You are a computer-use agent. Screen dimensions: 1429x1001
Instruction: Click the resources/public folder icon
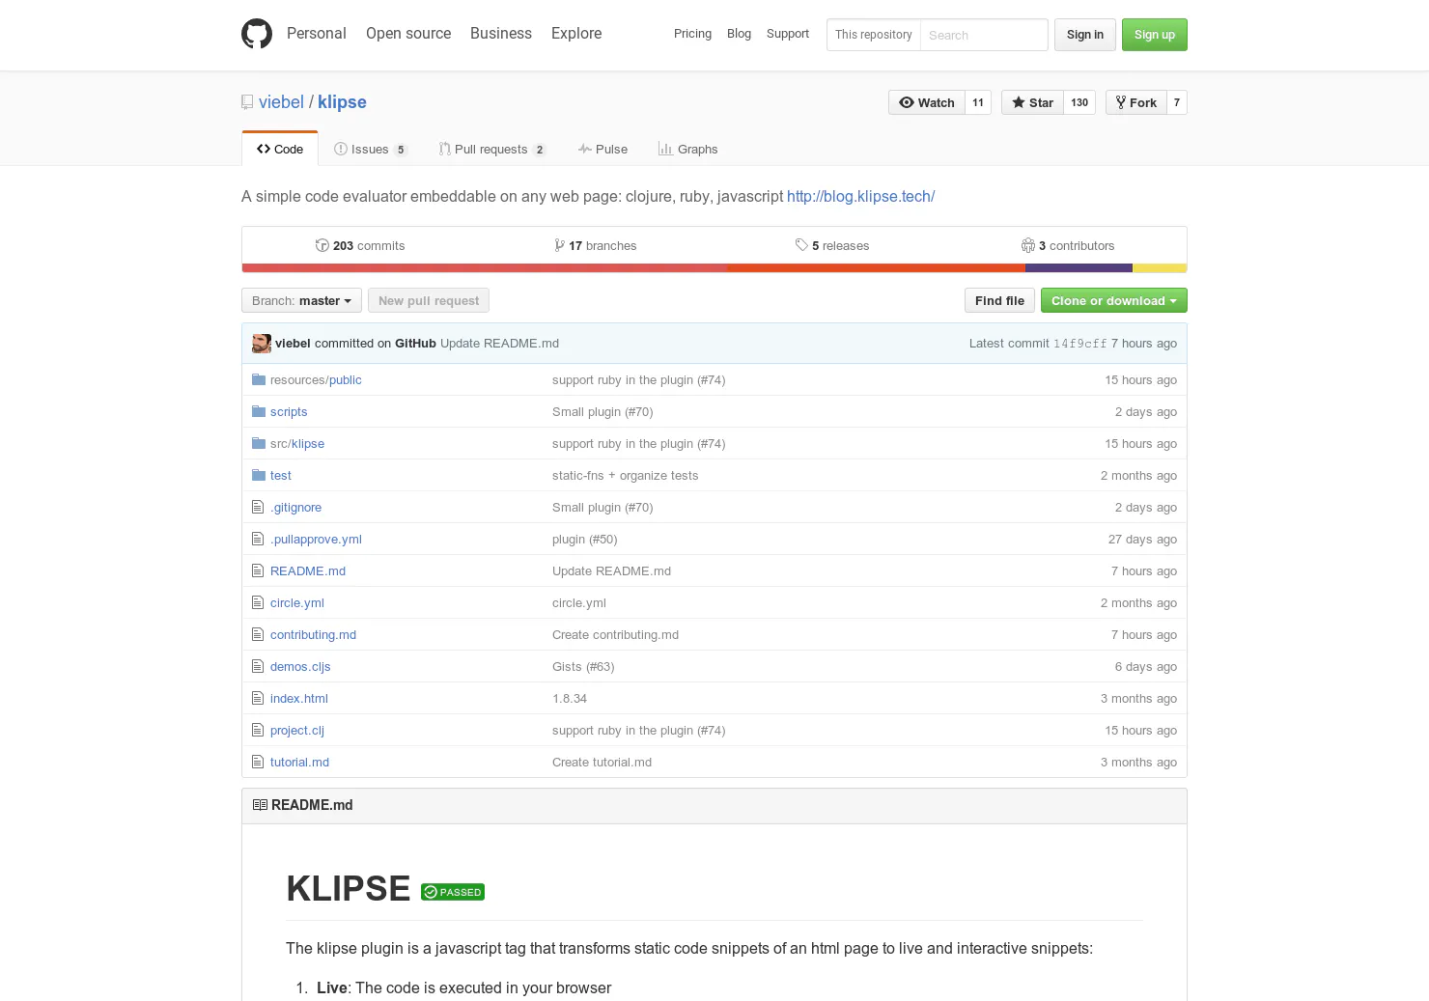pos(259,379)
